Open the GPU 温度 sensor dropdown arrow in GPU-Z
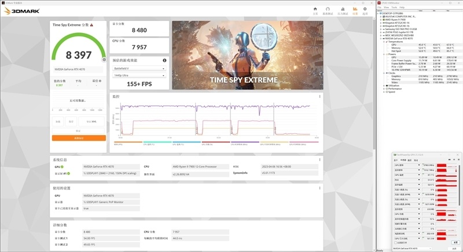Viewport: 463px width, 252px height. [419, 175]
